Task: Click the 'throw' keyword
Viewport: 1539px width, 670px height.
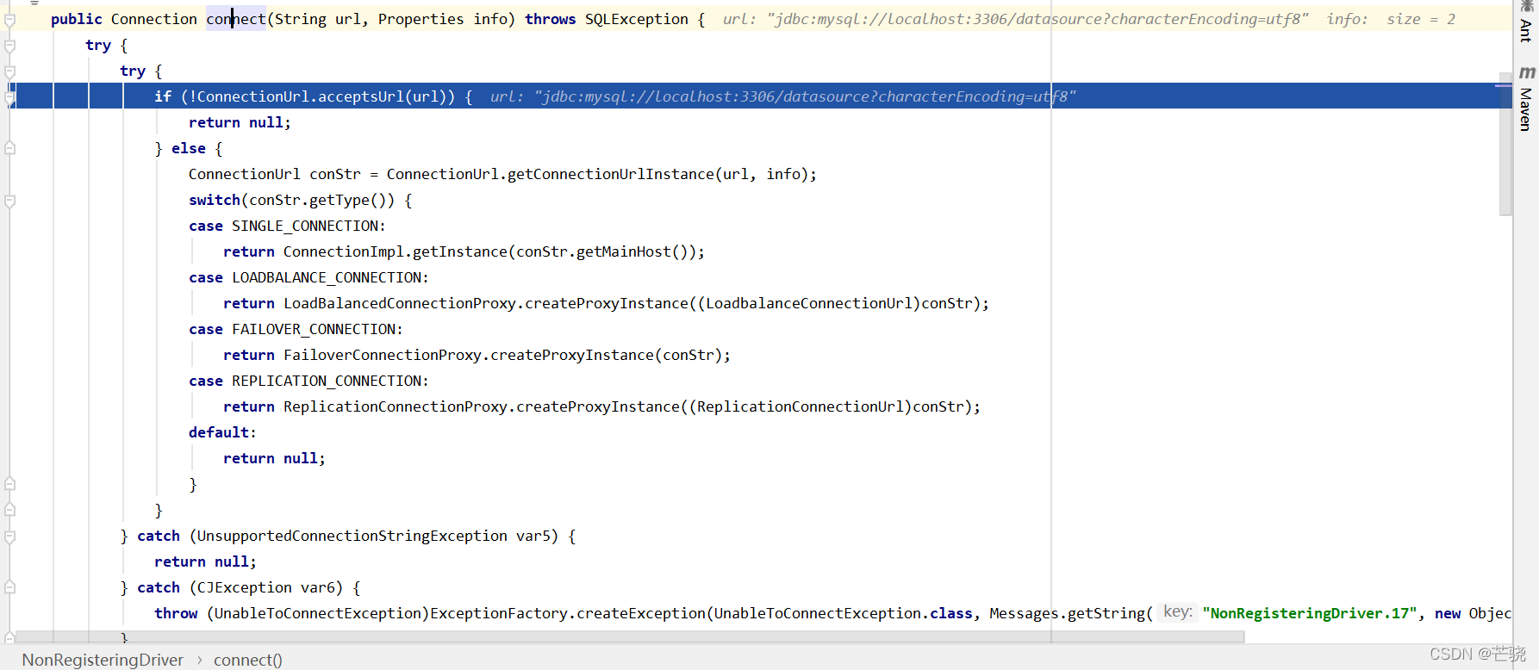Action: point(176,613)
